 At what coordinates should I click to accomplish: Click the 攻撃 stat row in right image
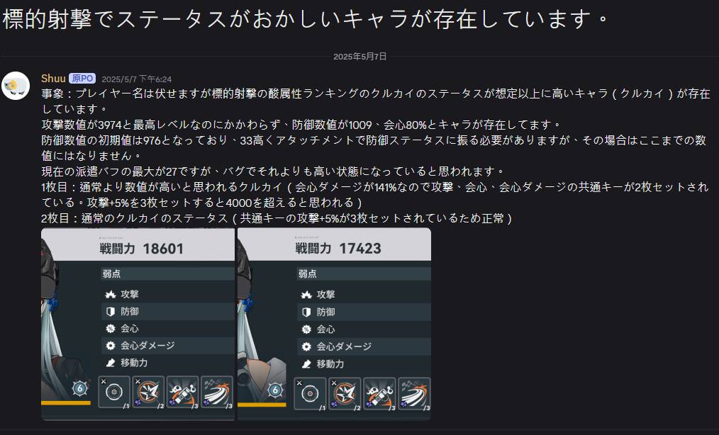coord(364,295)
